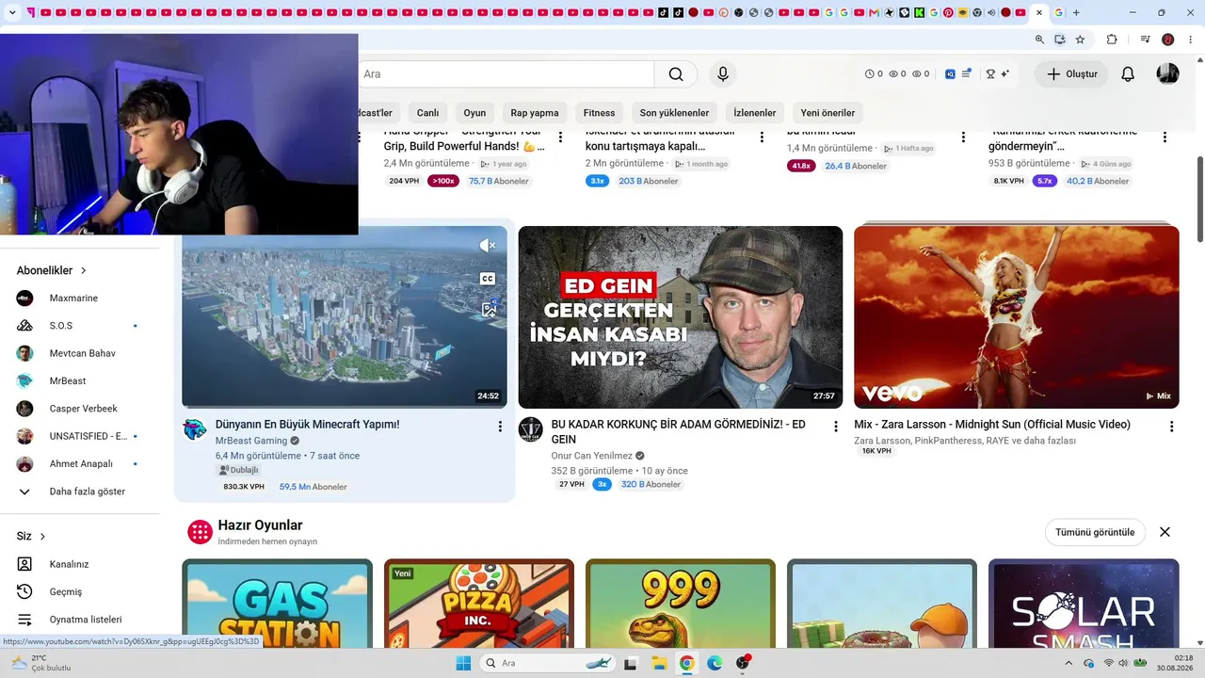The image size is (1205, 678).
Task: Open the Pizza Inc. game thumbnail
Action: pos(479,604)
